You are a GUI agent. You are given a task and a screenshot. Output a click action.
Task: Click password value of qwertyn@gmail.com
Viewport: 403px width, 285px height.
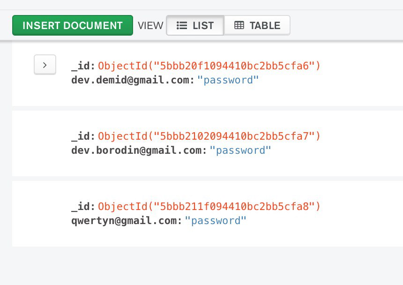[216, 221]
